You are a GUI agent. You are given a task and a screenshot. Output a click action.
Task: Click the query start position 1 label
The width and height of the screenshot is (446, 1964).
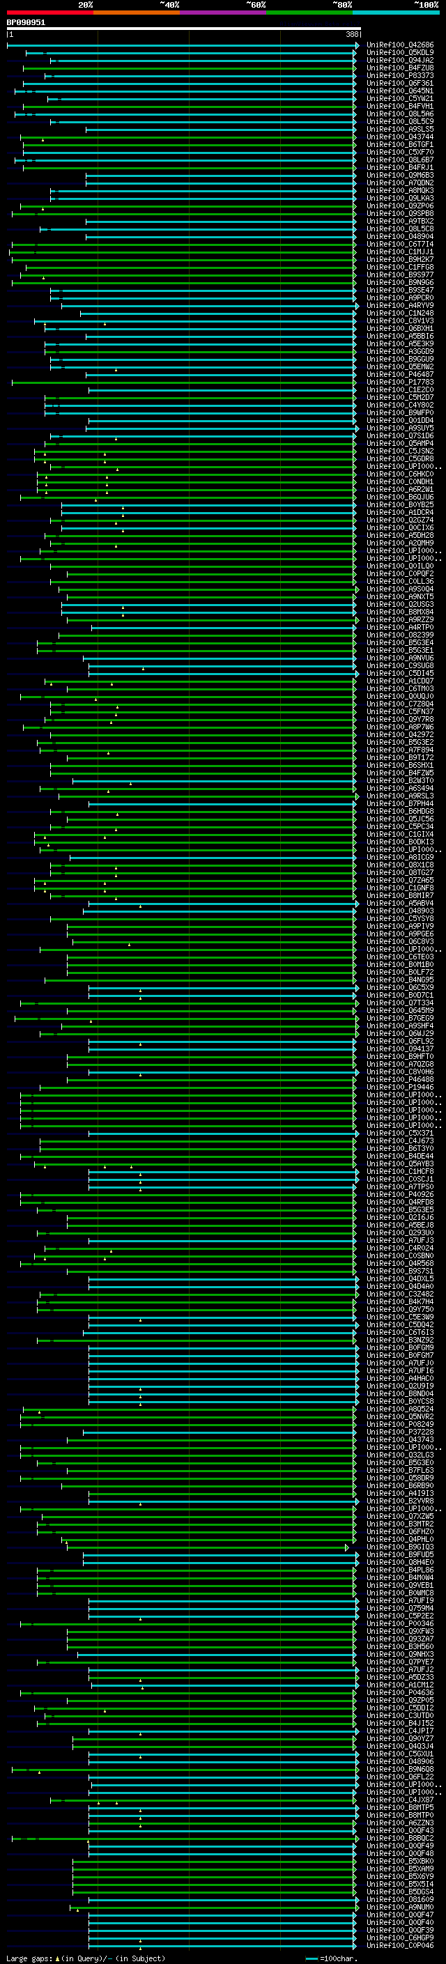click(x=10, y=34)
